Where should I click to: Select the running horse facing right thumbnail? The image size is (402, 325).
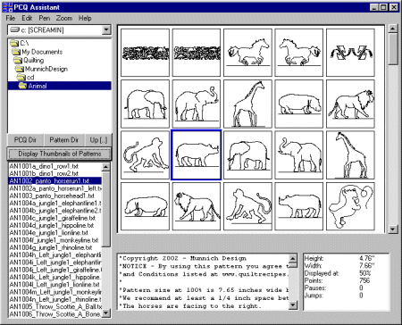247,53
